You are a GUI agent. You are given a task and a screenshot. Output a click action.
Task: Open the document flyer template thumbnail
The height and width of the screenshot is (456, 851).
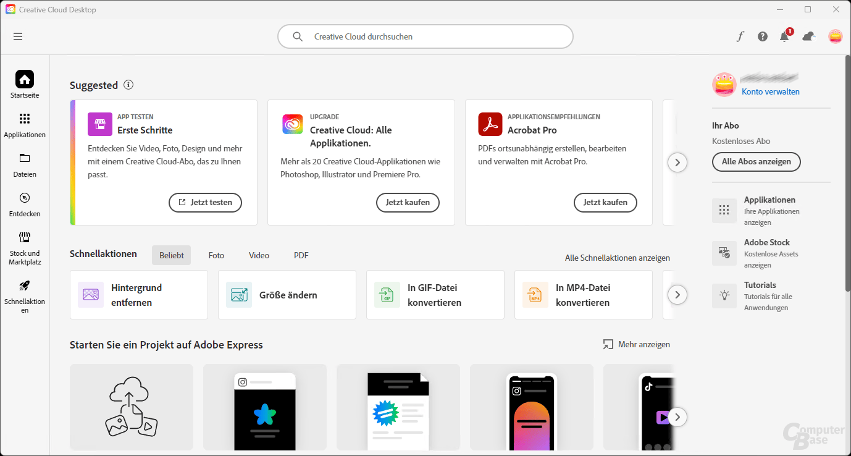(398, 407)
